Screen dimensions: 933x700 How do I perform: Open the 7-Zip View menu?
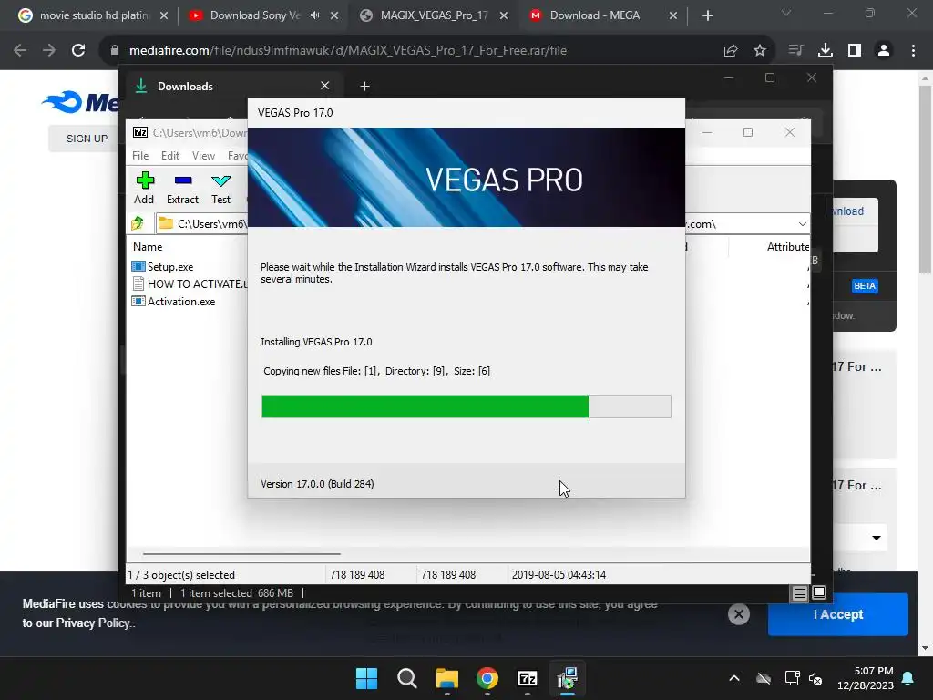tap(203, 155)
